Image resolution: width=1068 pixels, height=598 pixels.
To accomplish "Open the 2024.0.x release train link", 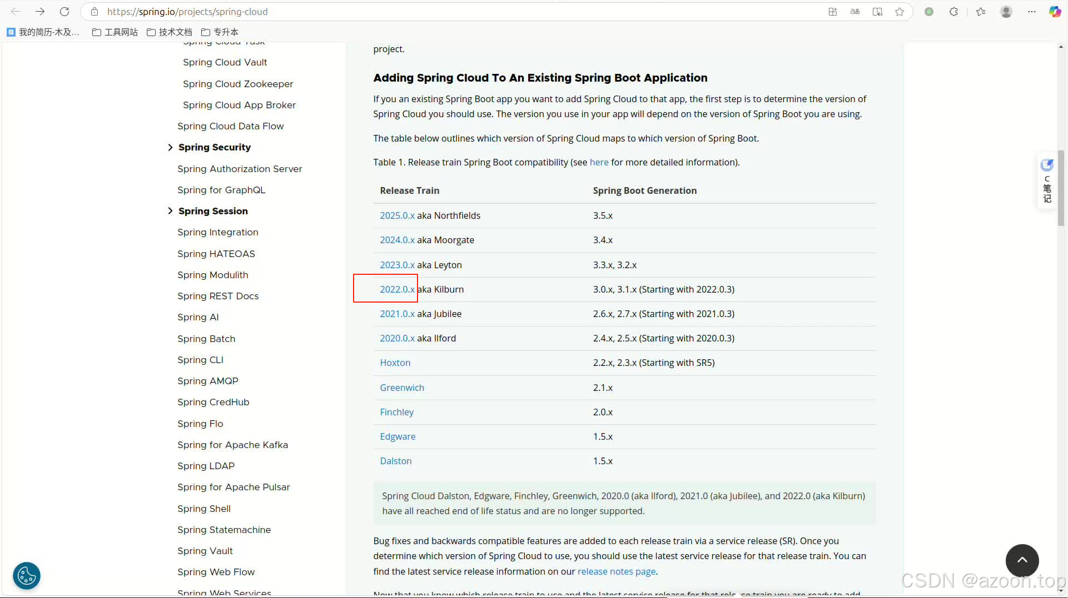I will (397, 240).
